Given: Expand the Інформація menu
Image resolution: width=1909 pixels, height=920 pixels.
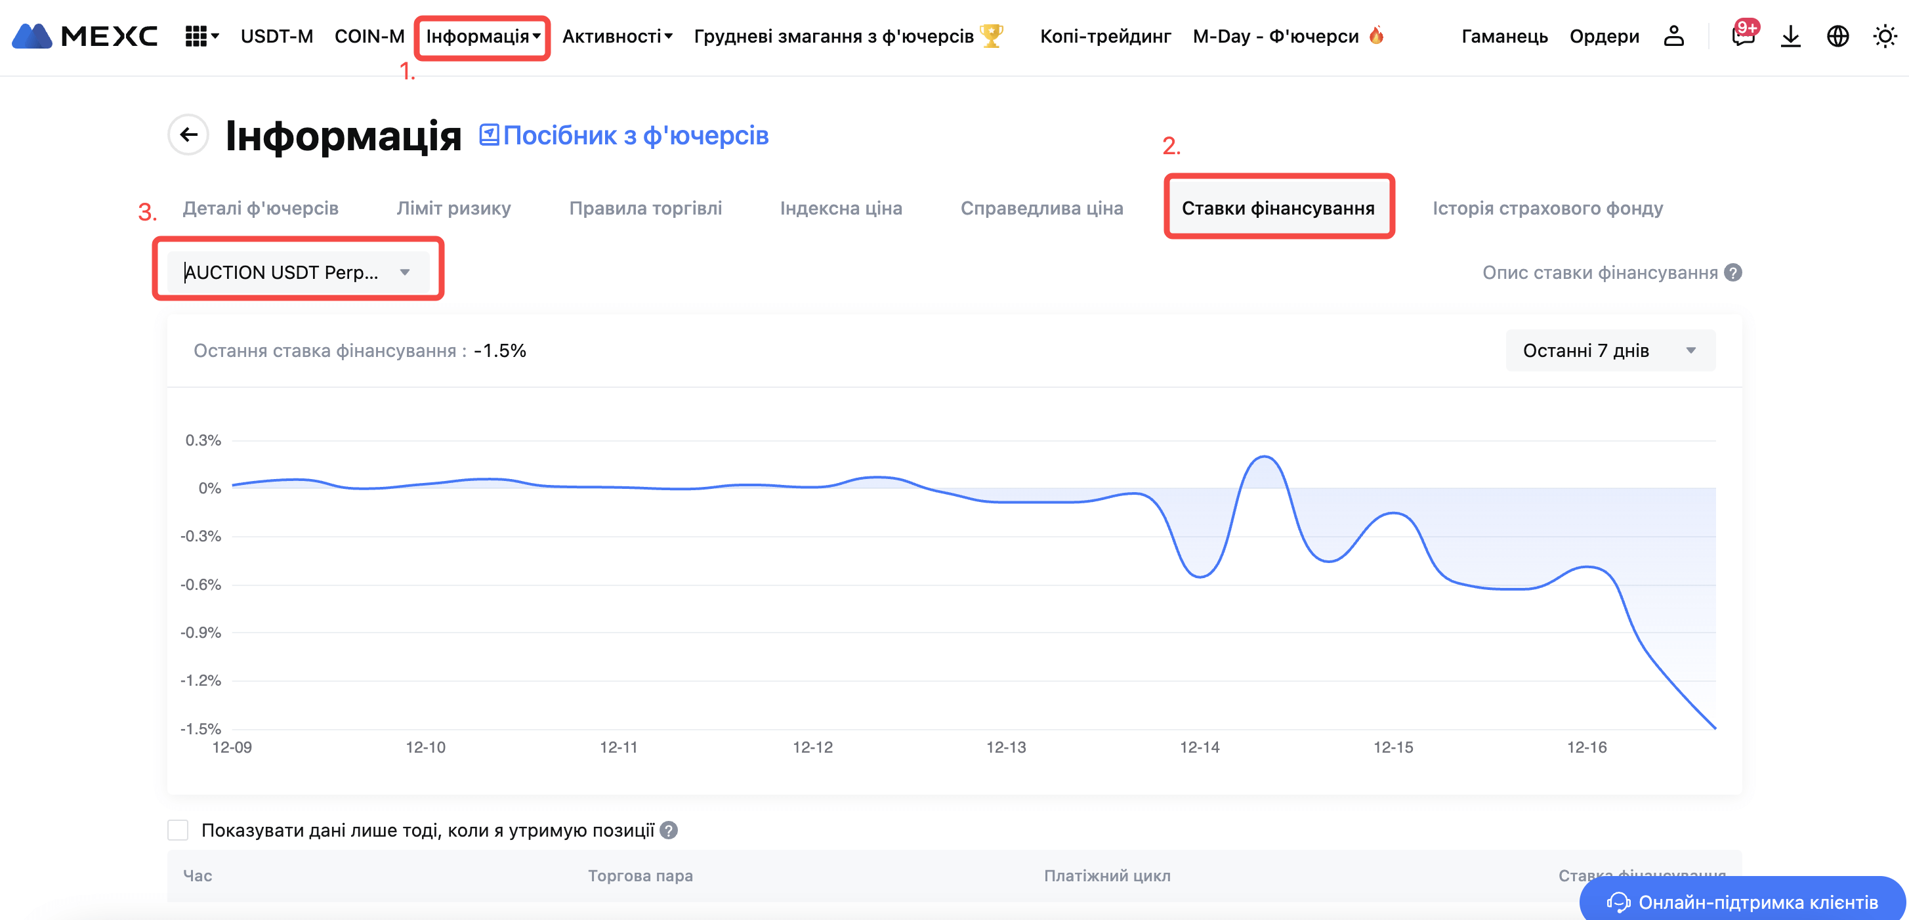Looking at the screenshot, I should (x=482, y=36).
